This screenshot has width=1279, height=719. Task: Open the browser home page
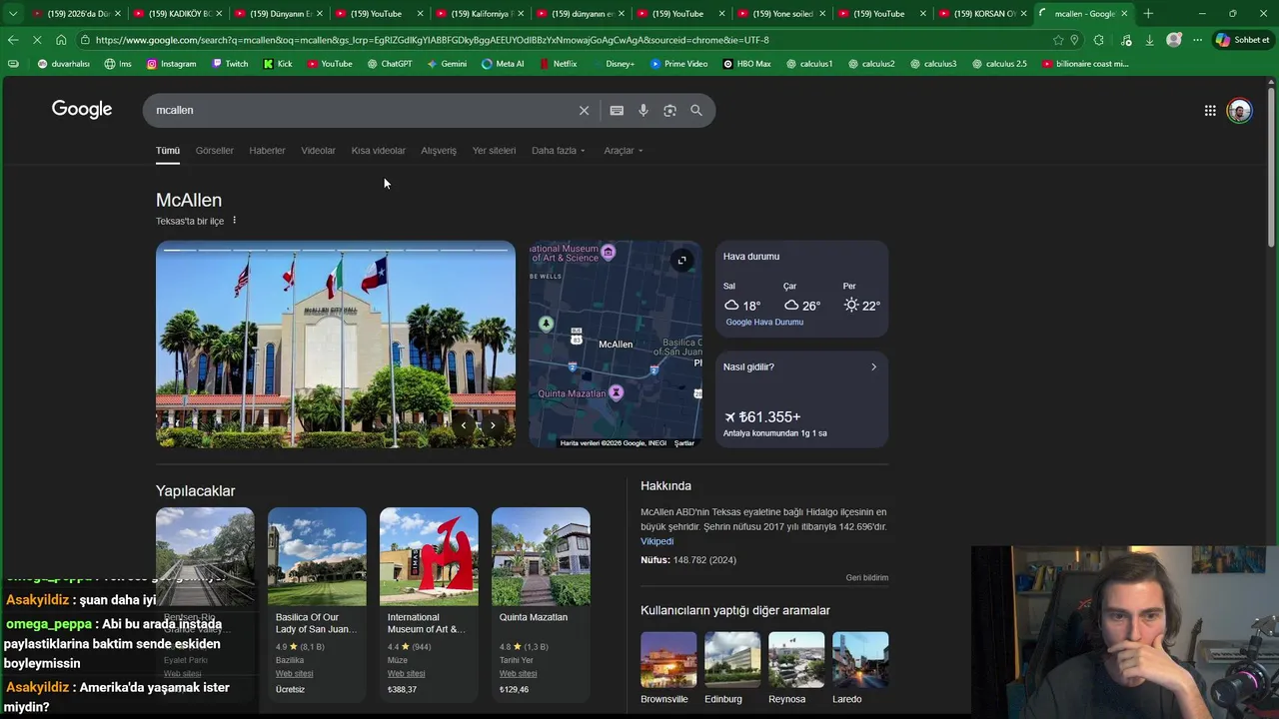pos(61,40)
